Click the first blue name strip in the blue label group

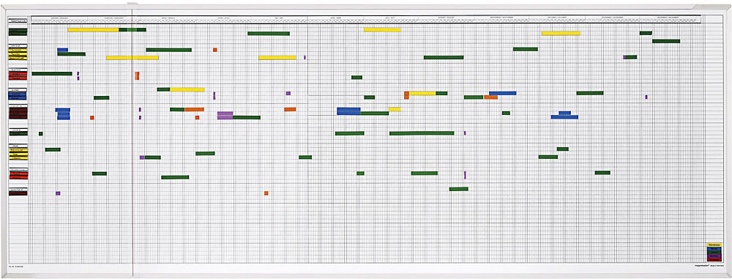coord(18,94)
